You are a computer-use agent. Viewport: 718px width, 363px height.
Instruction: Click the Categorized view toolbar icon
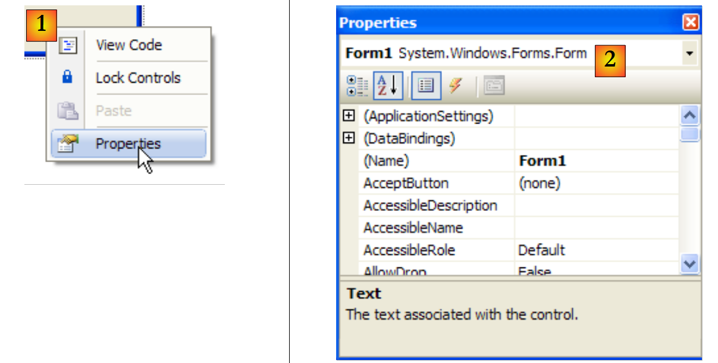tap(357, 87)
